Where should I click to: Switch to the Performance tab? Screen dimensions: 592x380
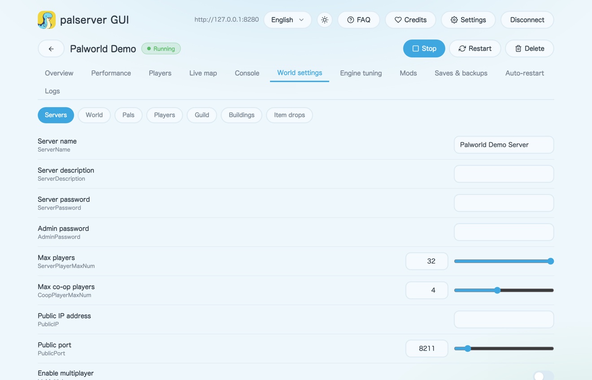click(x=111, y=73)
